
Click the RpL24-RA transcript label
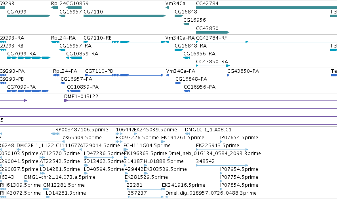[63, 38]
